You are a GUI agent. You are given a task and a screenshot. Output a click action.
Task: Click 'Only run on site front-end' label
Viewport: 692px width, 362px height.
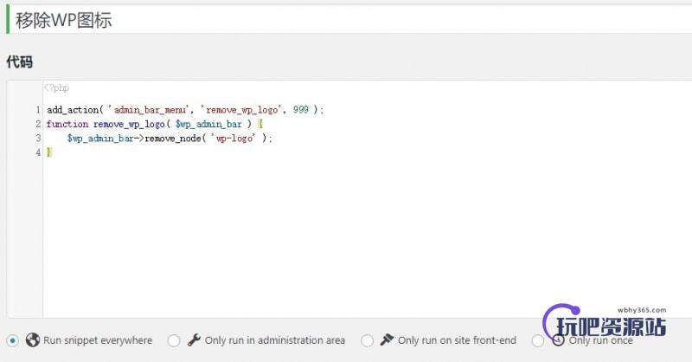pyautogui.click(x=457, y=340)
